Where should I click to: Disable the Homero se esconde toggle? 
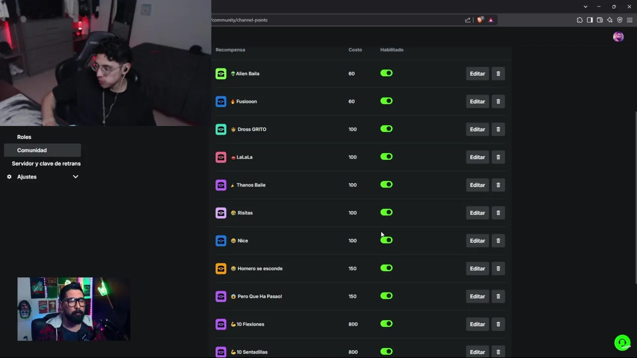pyautogui.click(x=387, y=268)
